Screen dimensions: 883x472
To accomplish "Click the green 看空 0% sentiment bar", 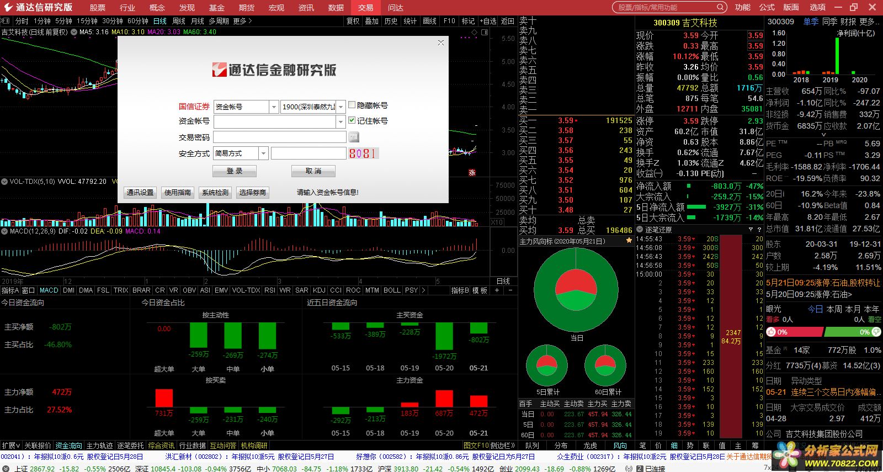I will coord(852,332).
